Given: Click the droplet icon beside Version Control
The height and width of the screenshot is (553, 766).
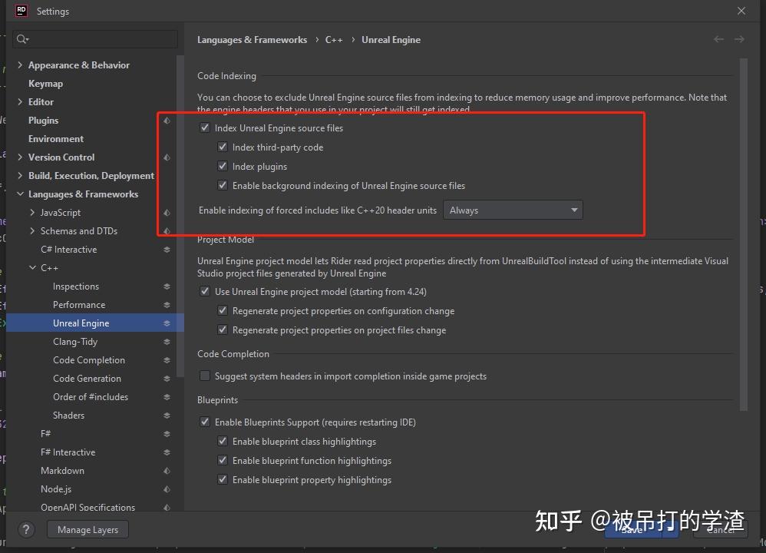Looking at the screenshot, I should tap(166, 157).
